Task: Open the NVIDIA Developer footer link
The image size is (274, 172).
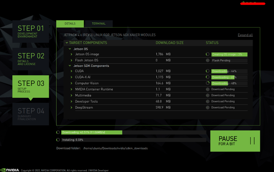Action: (99, 171)
